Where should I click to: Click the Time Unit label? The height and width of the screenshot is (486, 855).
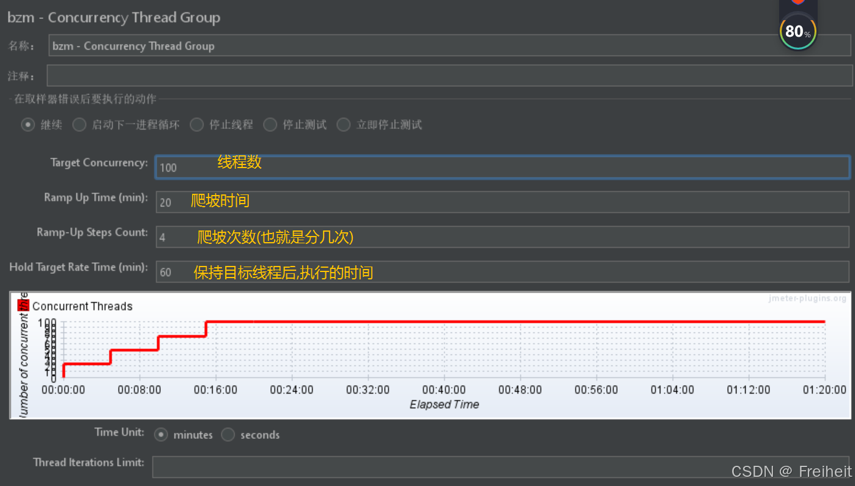(x=119, y=432)
